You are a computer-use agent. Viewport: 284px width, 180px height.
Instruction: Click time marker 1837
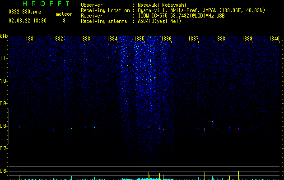[193, 39]
